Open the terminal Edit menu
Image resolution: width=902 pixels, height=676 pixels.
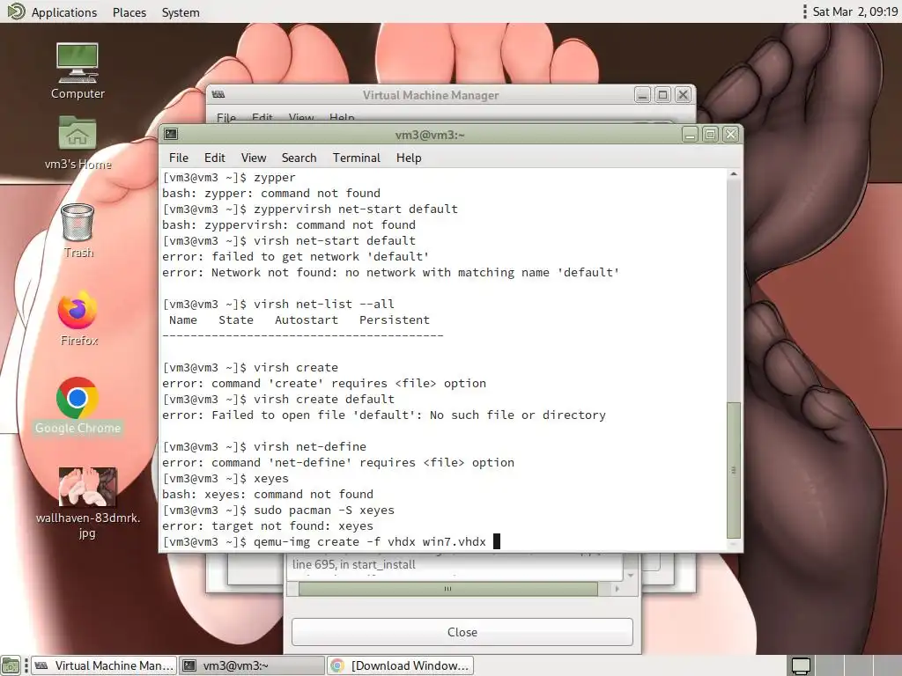(x=215, y=158)
